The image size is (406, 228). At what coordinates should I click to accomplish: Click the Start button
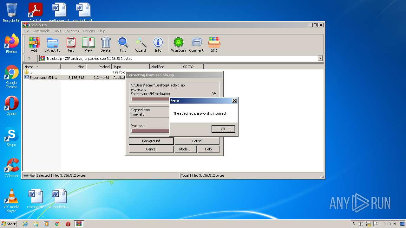(9, 224)
